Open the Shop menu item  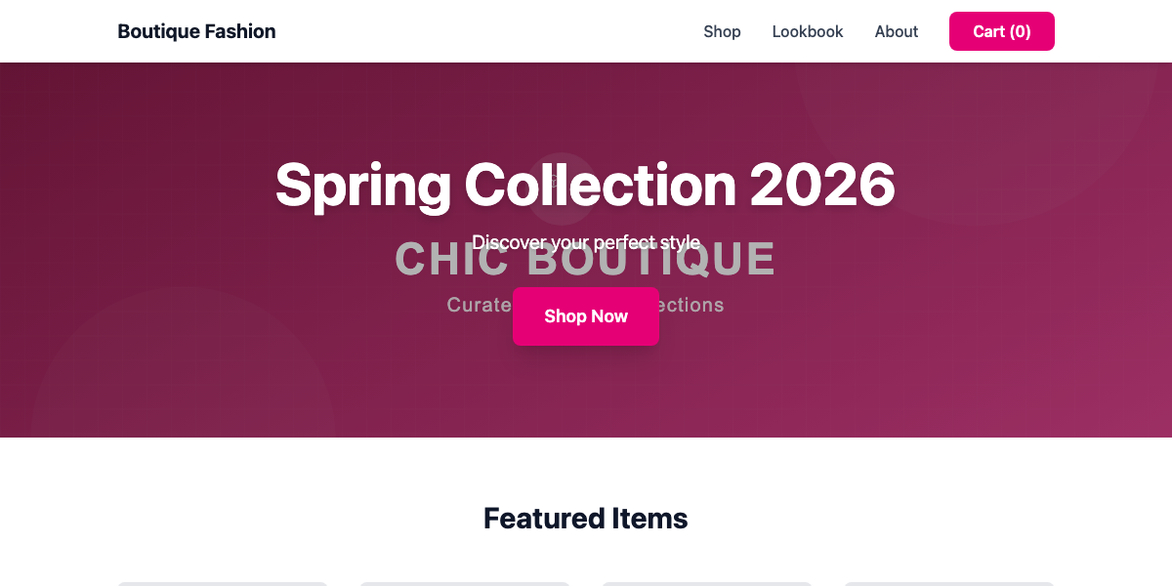(x=722, y=31)
